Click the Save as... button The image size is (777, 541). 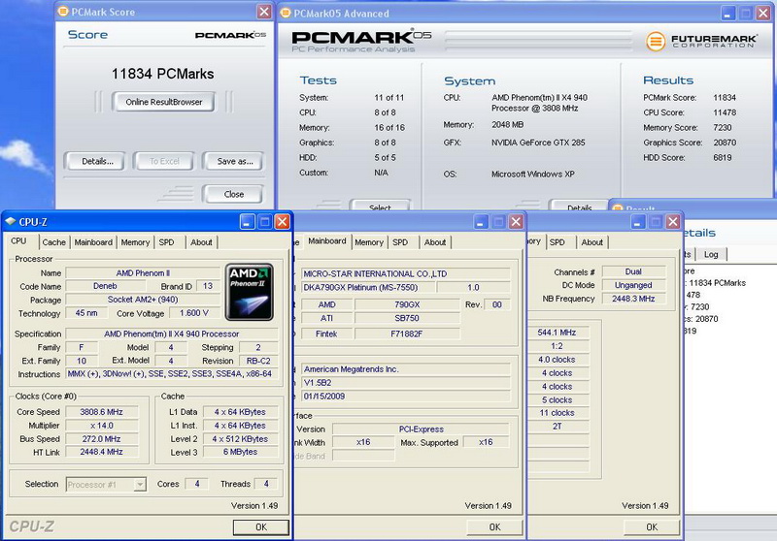(x=233, y=161)
